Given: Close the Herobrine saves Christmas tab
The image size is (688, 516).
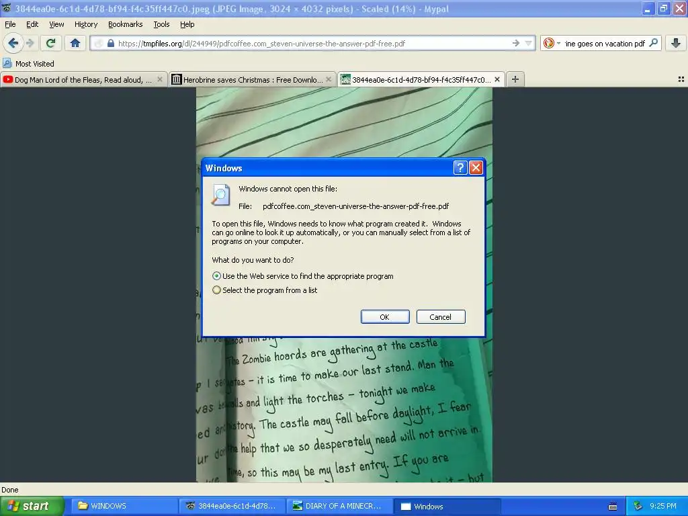Looking at the screenshot, I should (x=329, y=79).
